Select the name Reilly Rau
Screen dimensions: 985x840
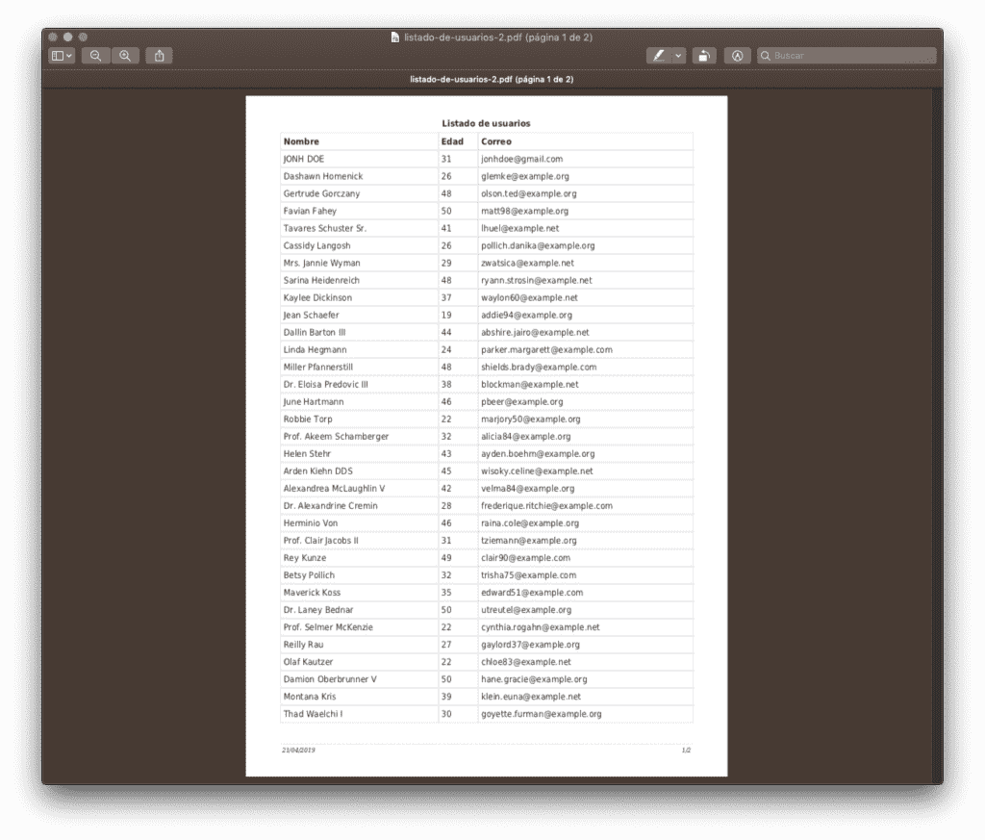[x=303, y=645]
